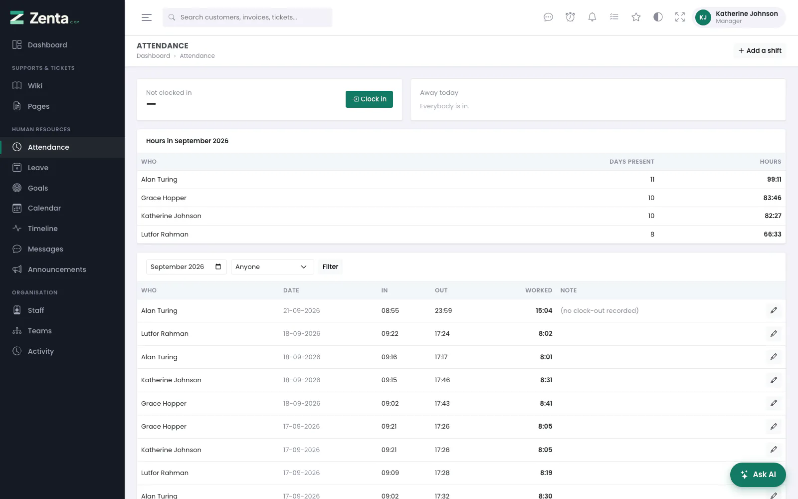
Task: Open the alarm clock reminders icon
Action: 570,17
